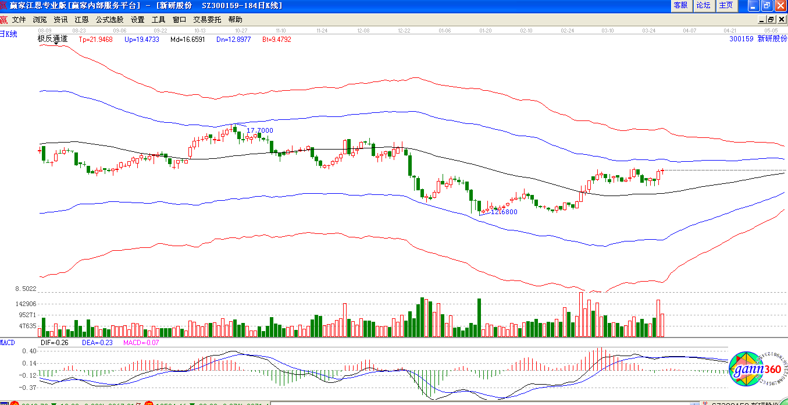Restore the inner chart window in menu bar

(x=771, y=19)
